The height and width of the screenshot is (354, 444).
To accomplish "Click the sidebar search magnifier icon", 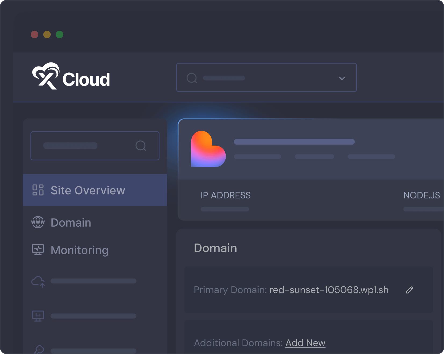I will [x=140, y=146].
